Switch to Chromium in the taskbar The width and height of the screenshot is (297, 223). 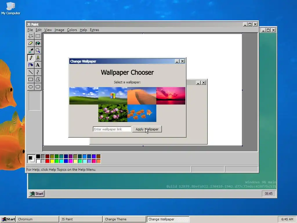tap(37, 219)
